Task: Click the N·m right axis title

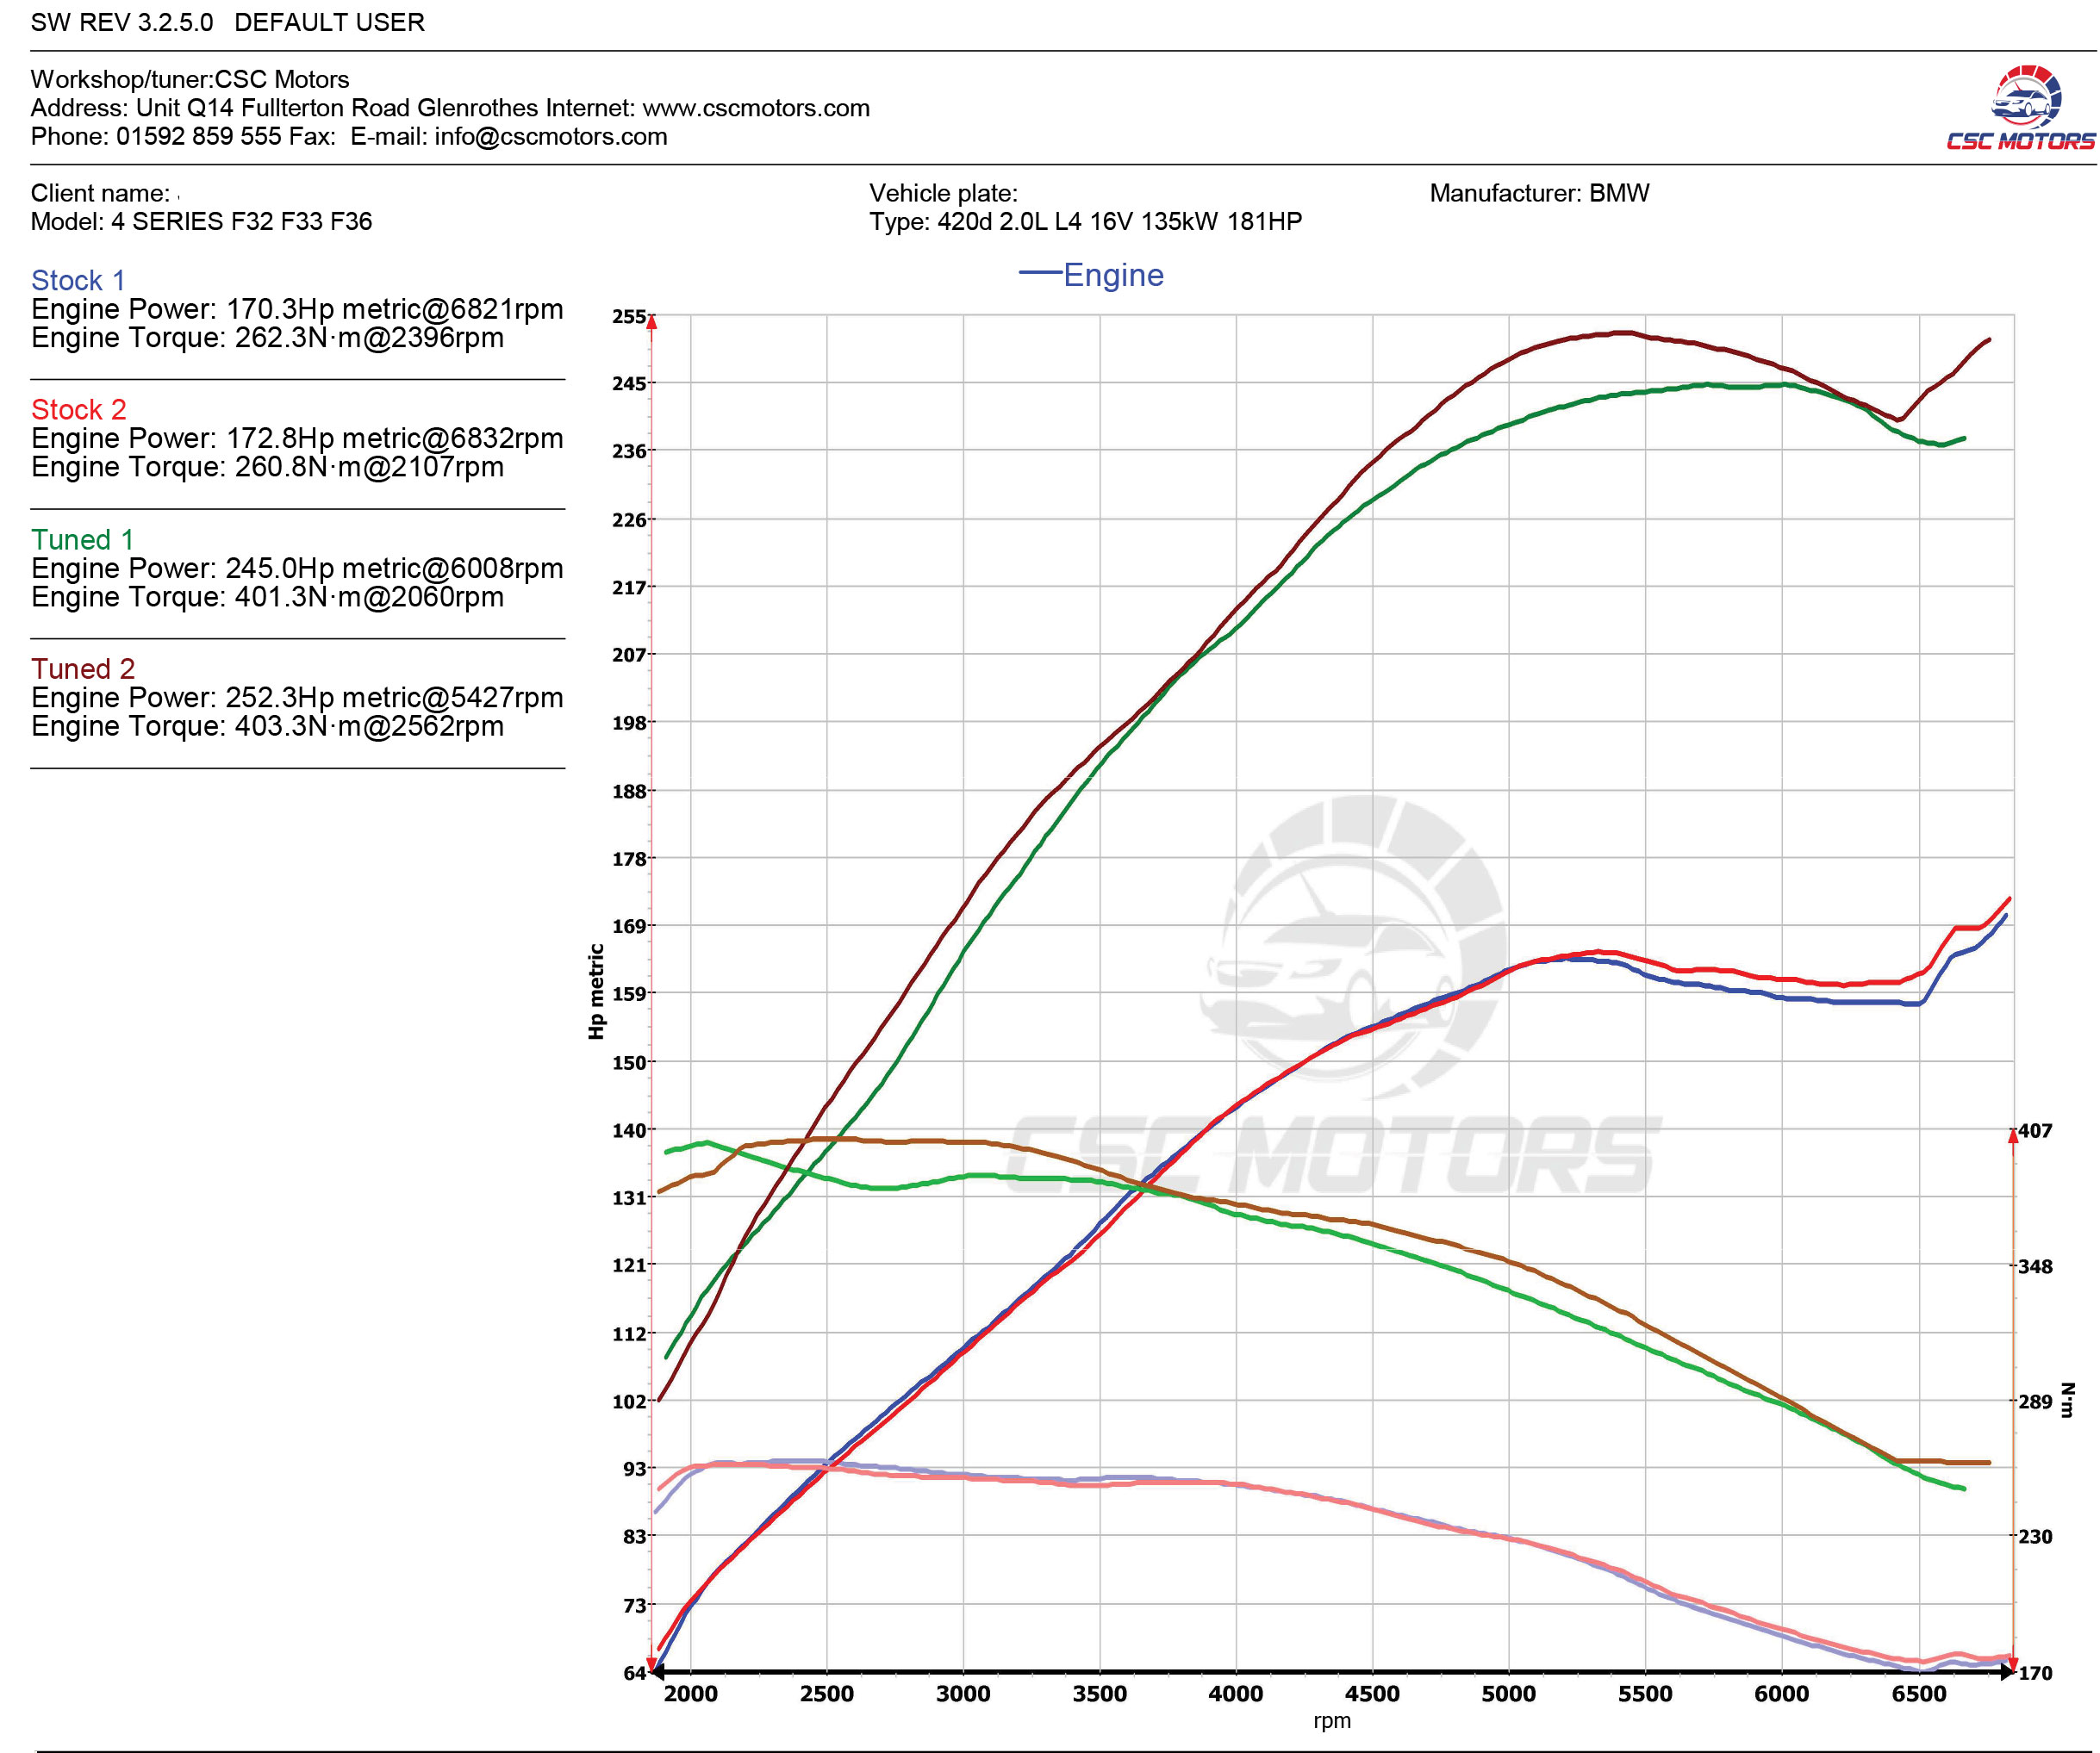Action: pyautogui.click(x=2069, y=1399)
